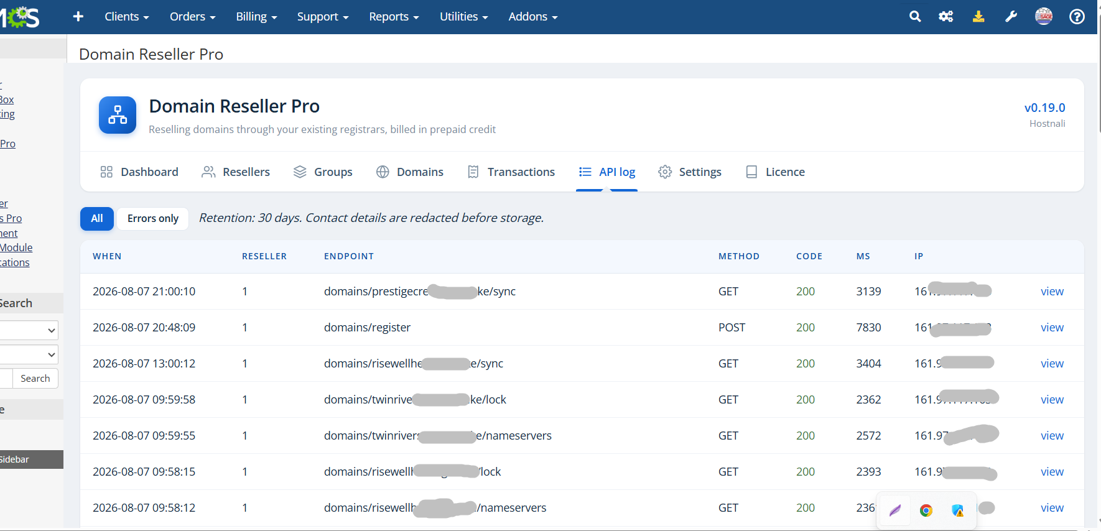Click the Chrome icon in the floating tray
1101x531 pixels.
[x=926, y=510]
